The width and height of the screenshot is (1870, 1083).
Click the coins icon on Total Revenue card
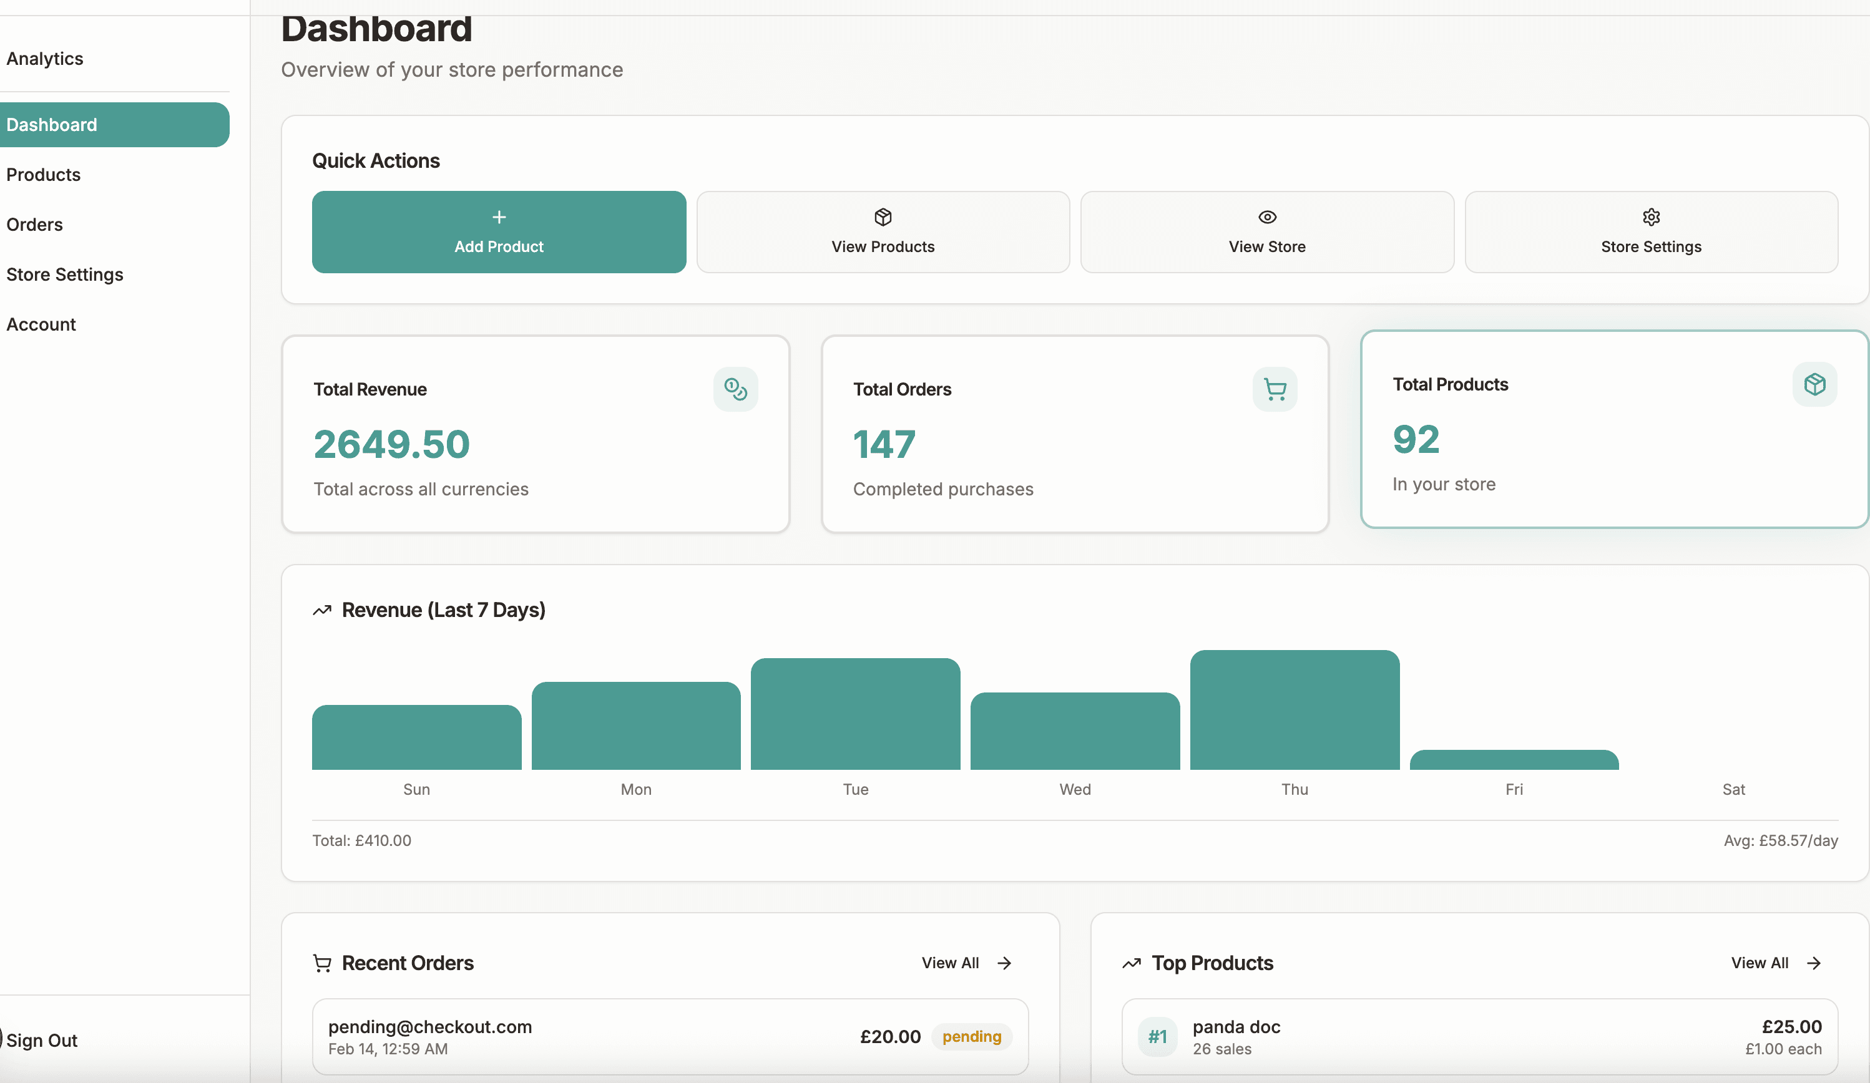point(735,389)
